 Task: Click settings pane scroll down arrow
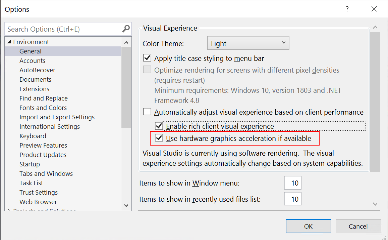[375, 204]
